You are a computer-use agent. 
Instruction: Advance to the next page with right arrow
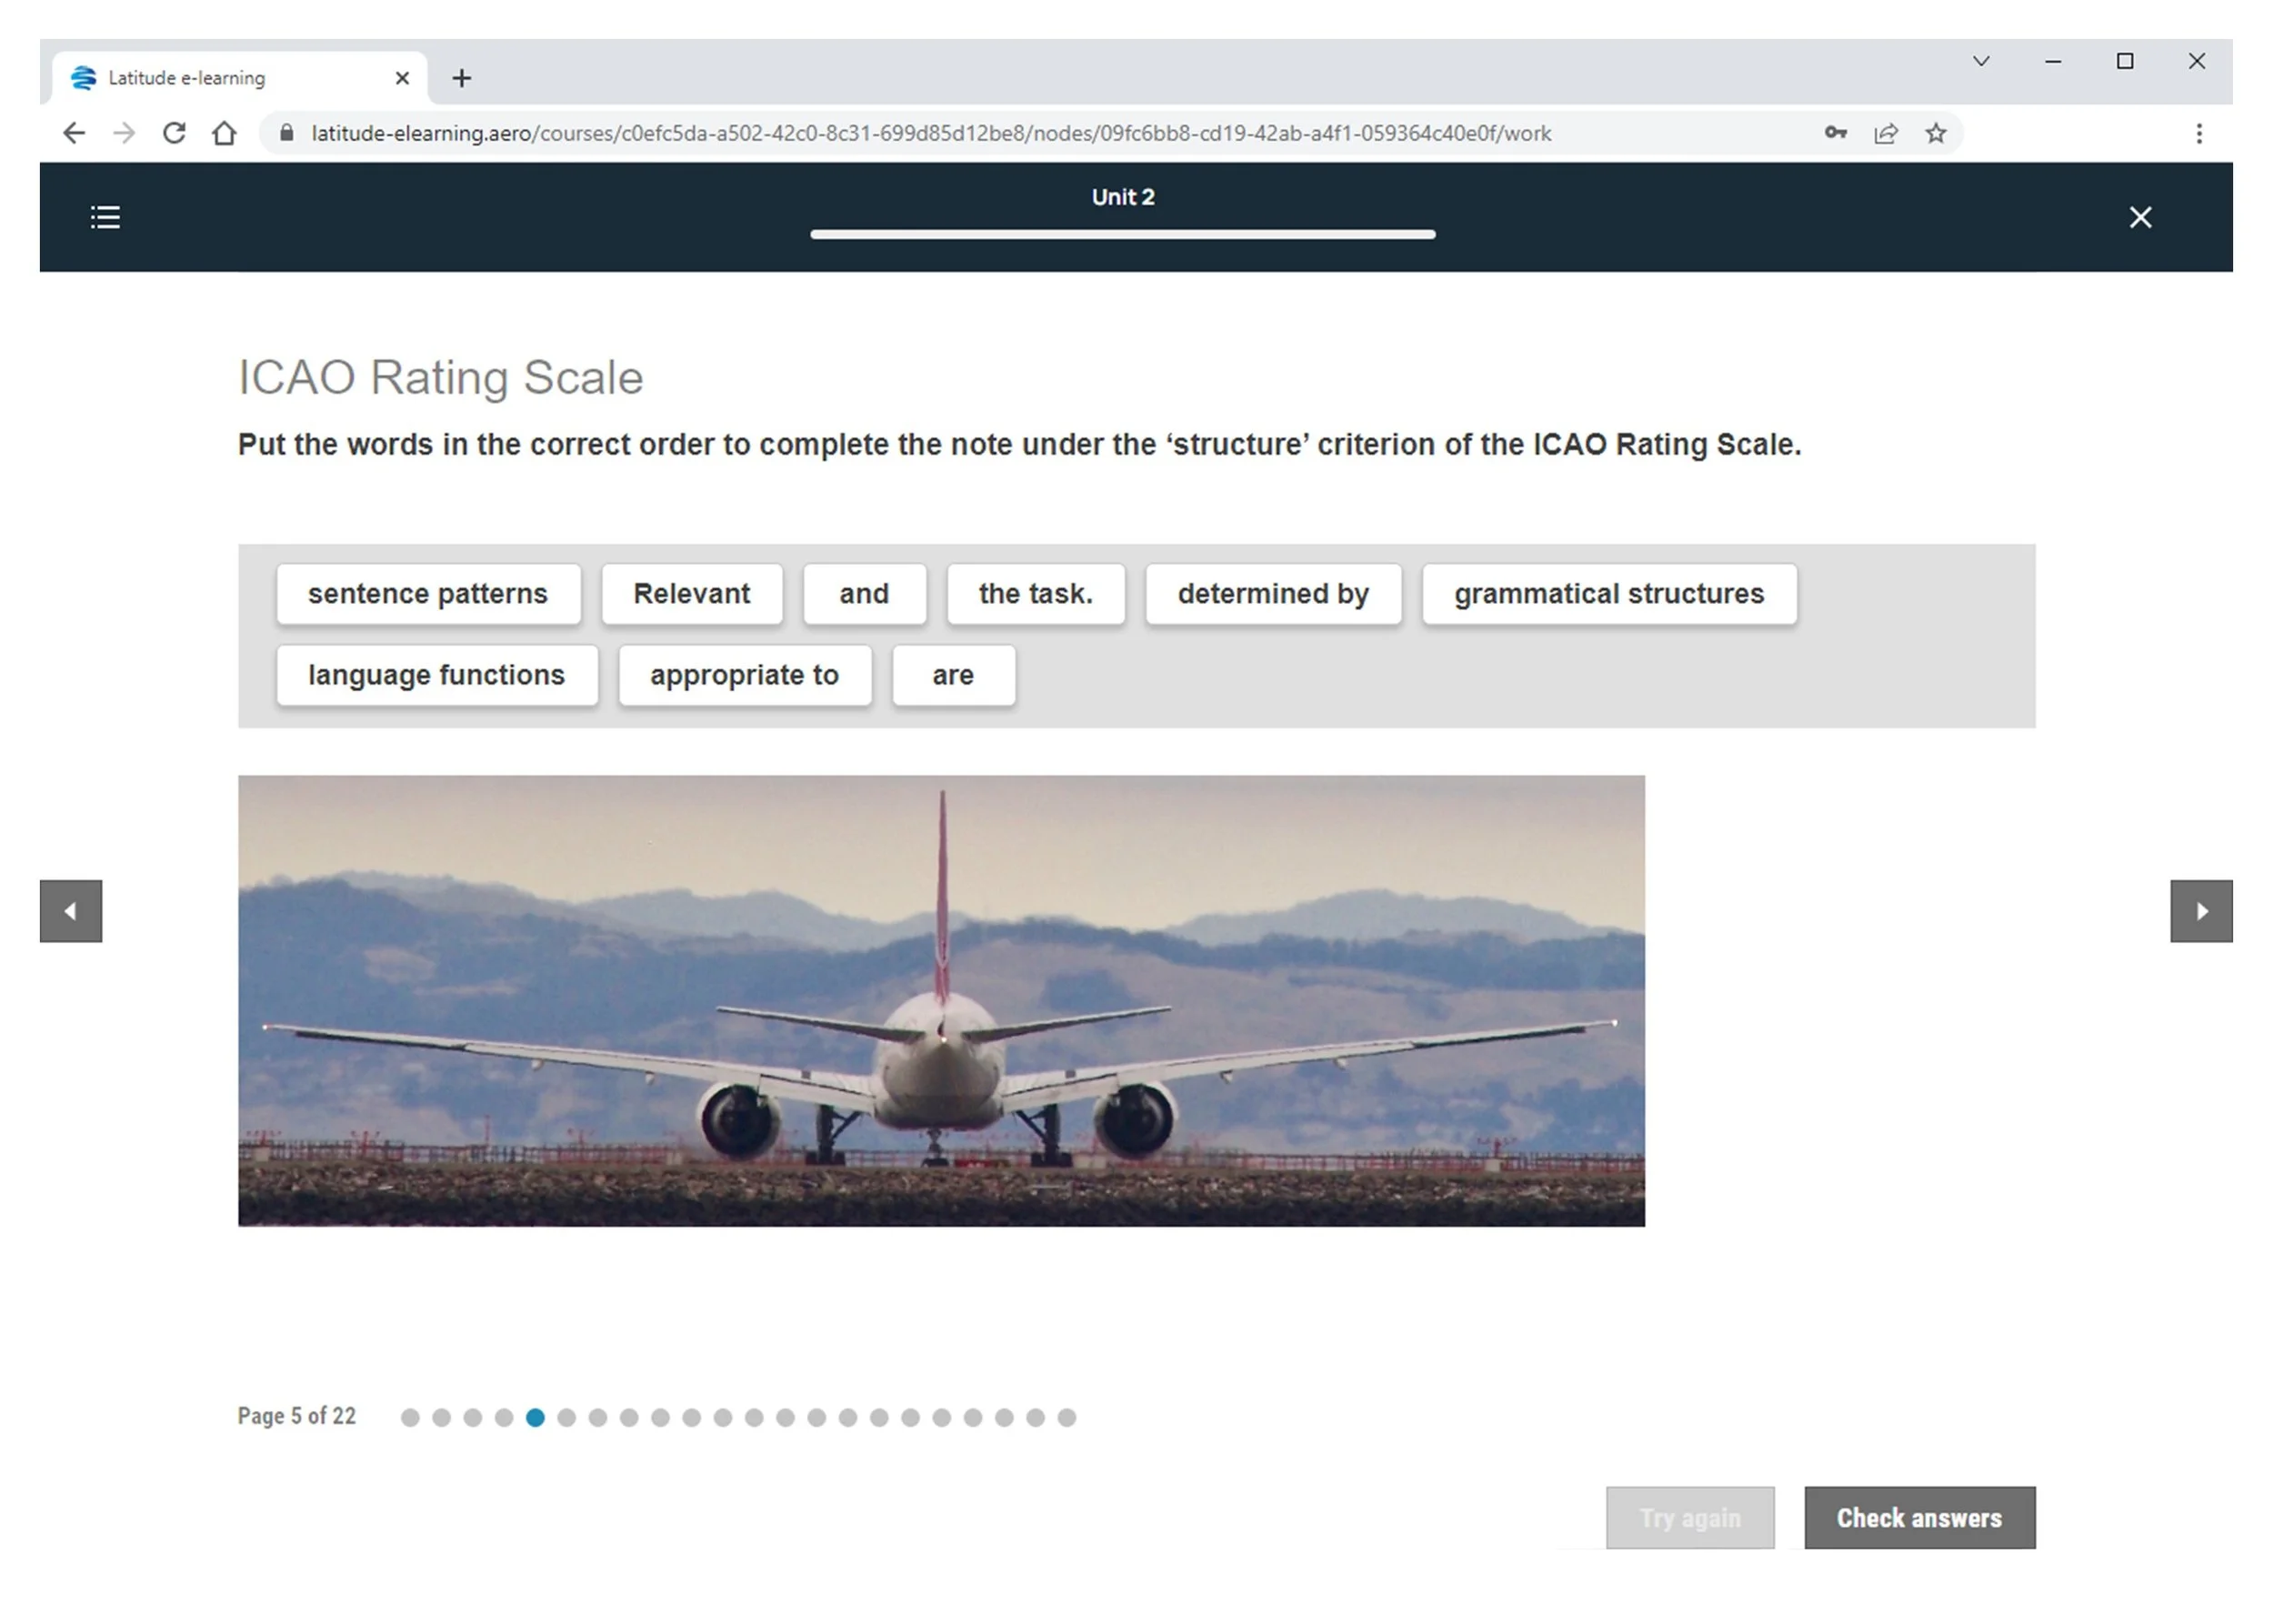pos(2201,911)
